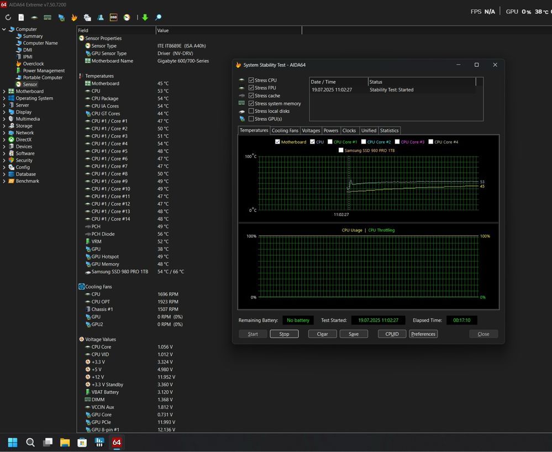Click the Refresh toolbar icon
Viewport: 552px width, 452px height.
8,17
